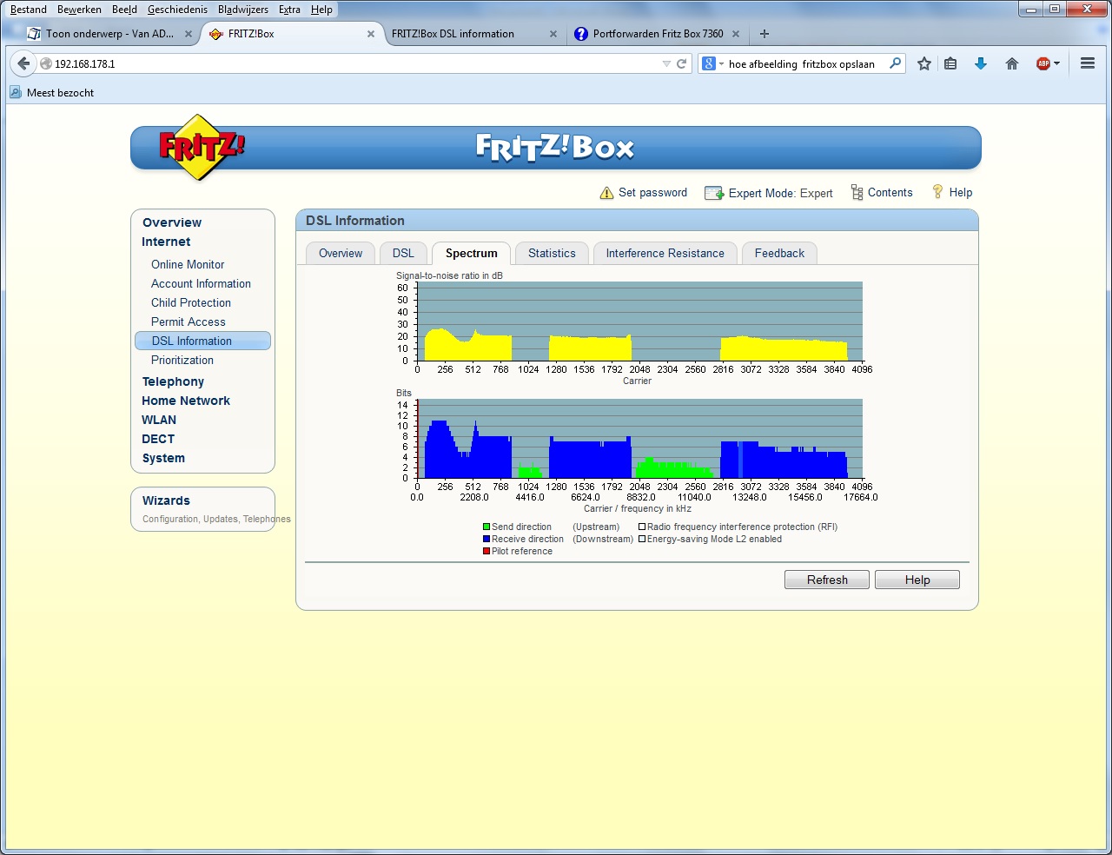Open the Contents tree icon

(x=857, y=193)
